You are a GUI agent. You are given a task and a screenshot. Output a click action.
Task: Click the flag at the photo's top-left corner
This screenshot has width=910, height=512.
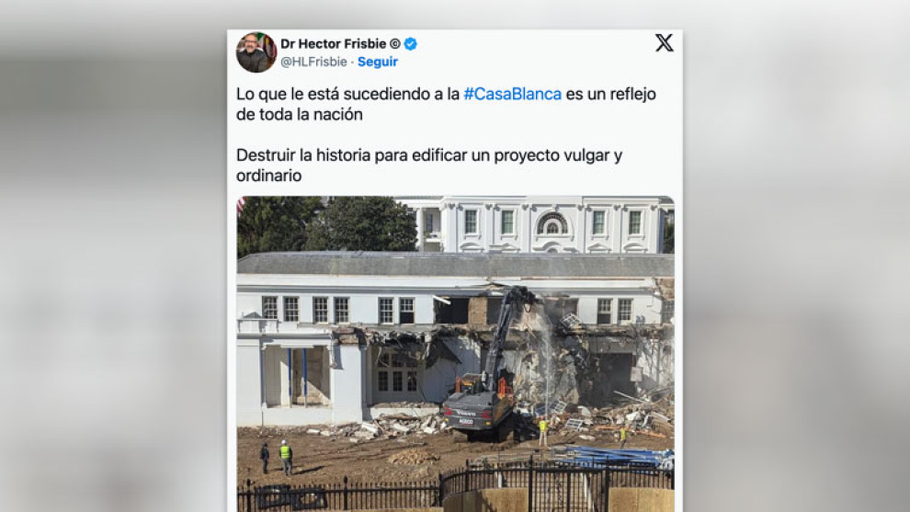[x=241, y=204]
